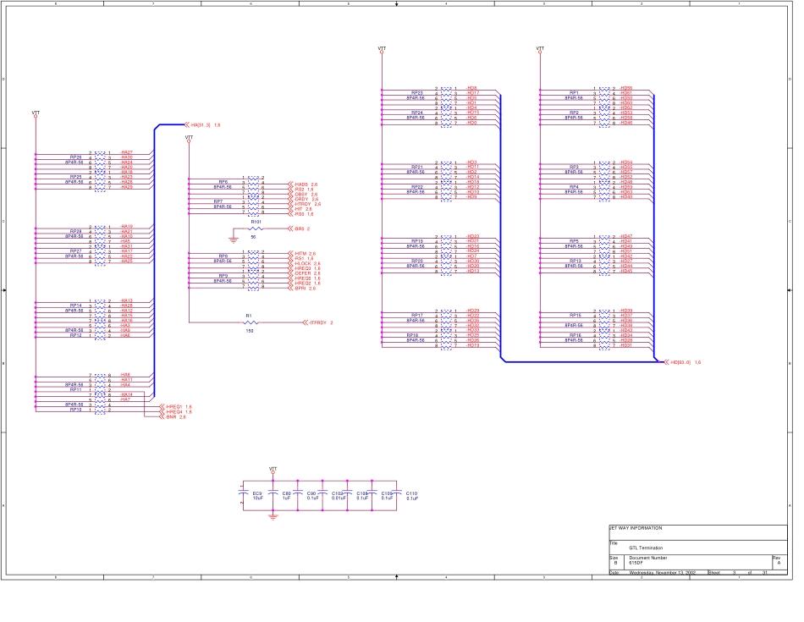Select the RP23 resistor pack label
The height and width of the screenshot is (622, 804).
(416, 93)
